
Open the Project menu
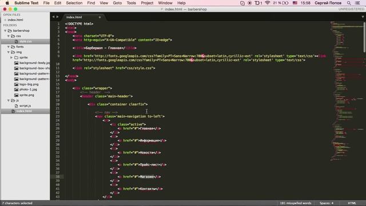pos(147,3)
